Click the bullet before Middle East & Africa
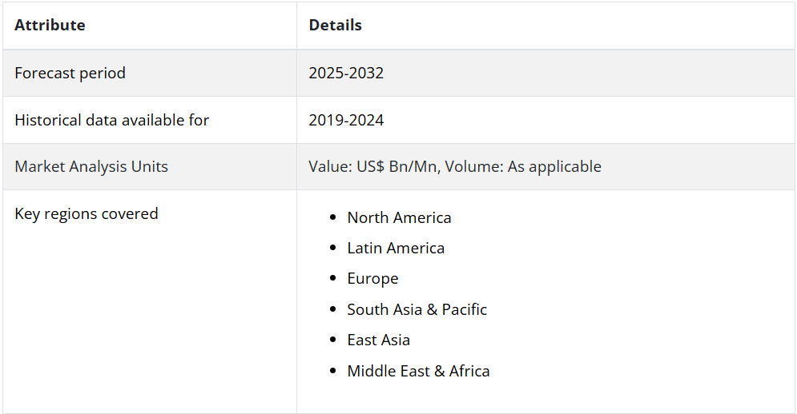 click(x=333, y=370)
